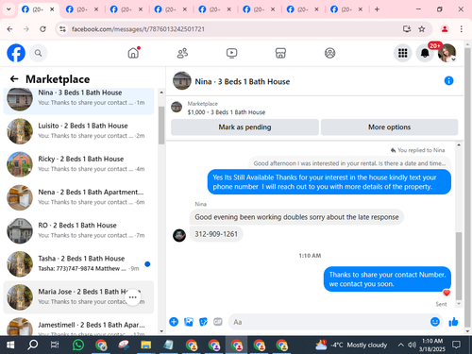472x354 pixels.
Task: Click Nina's small avatar beside the phone number
Action: 179,235
